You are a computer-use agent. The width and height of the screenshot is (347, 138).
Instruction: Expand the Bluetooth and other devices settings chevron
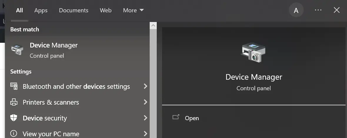coord(145,86)
